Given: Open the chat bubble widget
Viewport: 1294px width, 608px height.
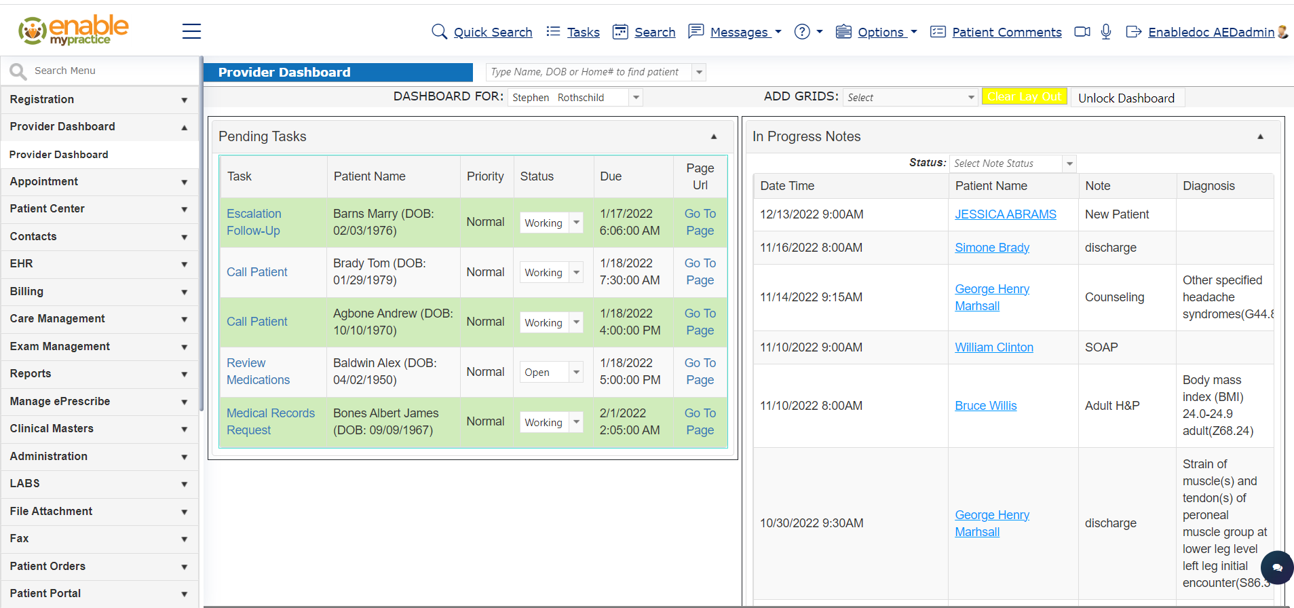Looking at the screenshot, I should pyautogui.click(x=1277, y=567).
